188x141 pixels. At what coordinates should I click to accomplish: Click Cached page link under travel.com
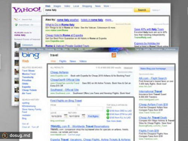click(74, 135)
